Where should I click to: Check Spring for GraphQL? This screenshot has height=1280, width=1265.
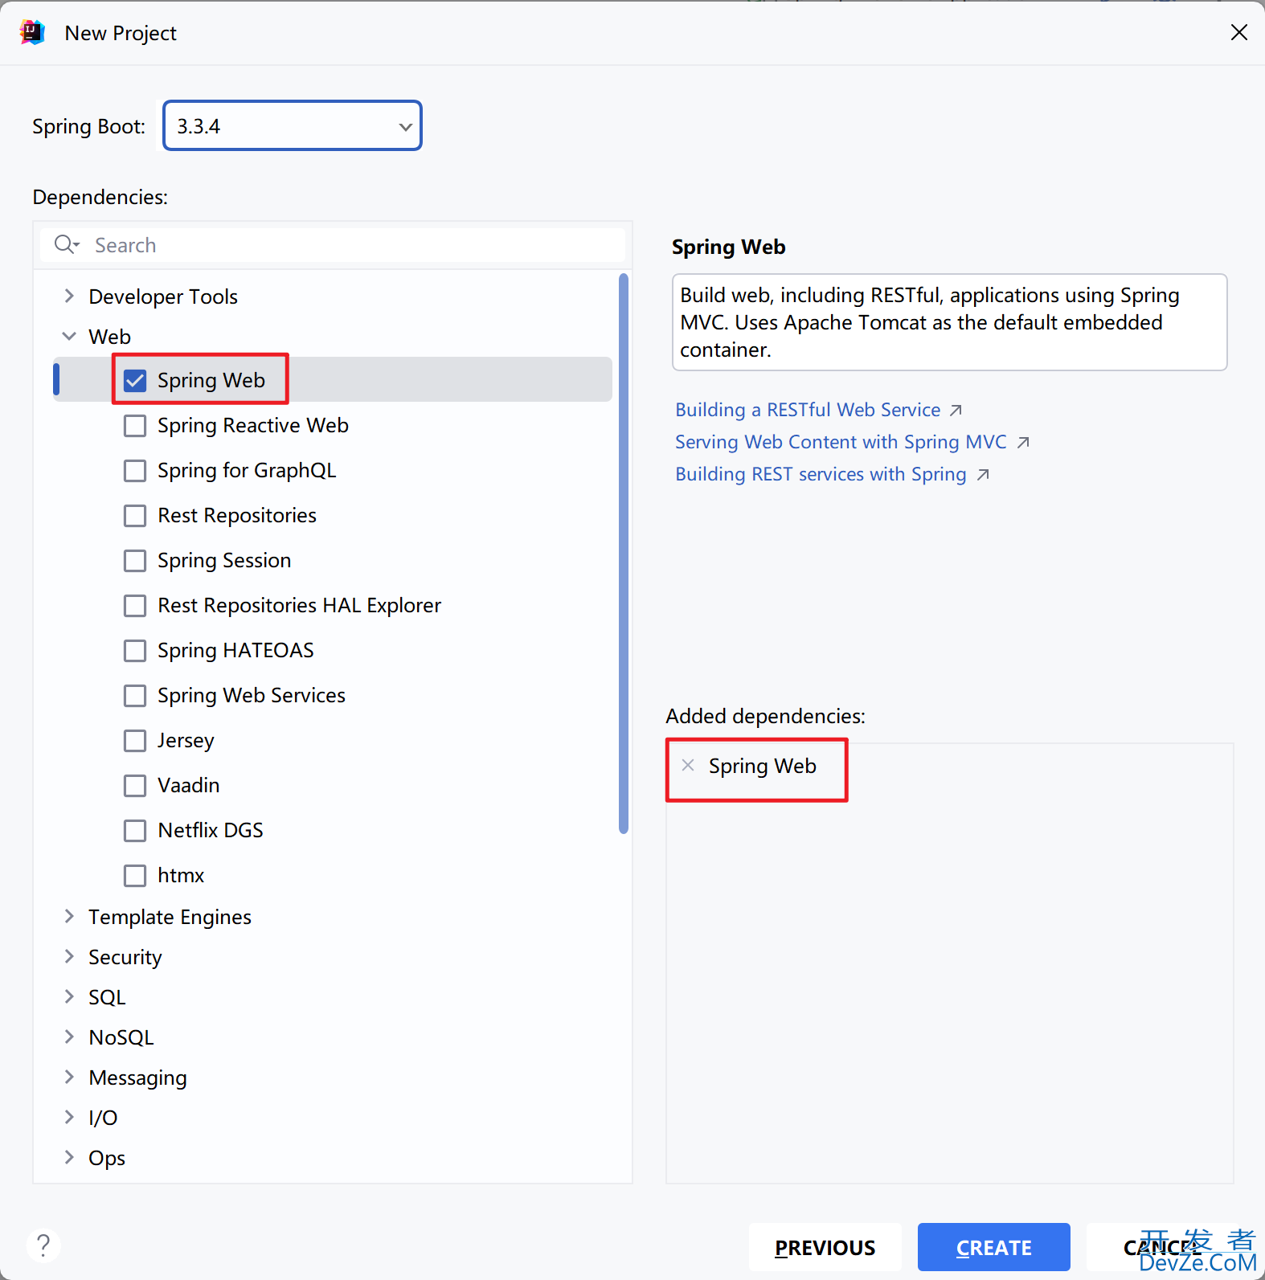(135, 470)
